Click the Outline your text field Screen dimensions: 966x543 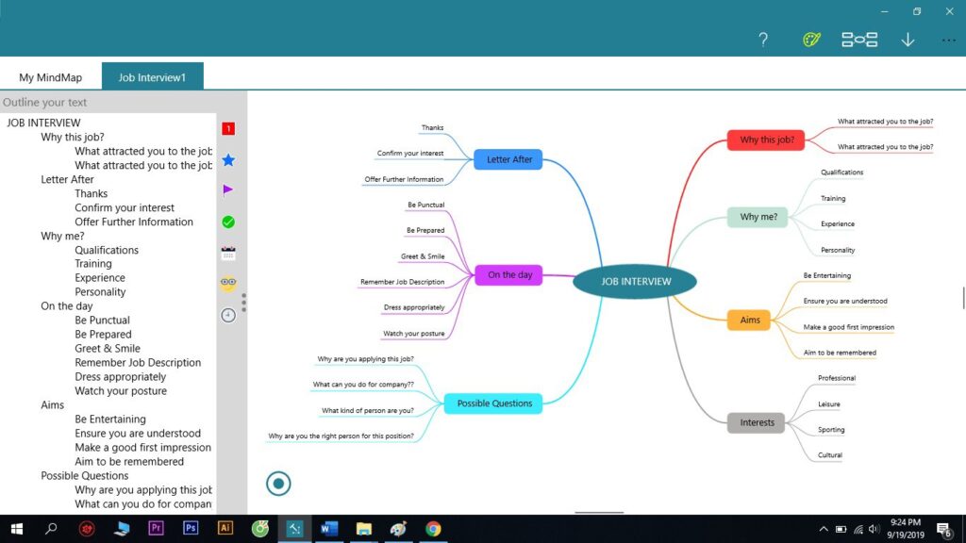click(108, 102)
